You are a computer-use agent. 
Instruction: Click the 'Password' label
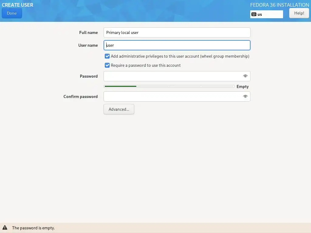click(x=89, y=76)
